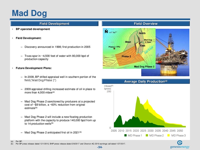Click 2009 appraisal drilling increased estimate line
This screenshot has height=150, width=200.
coord(60,91)
